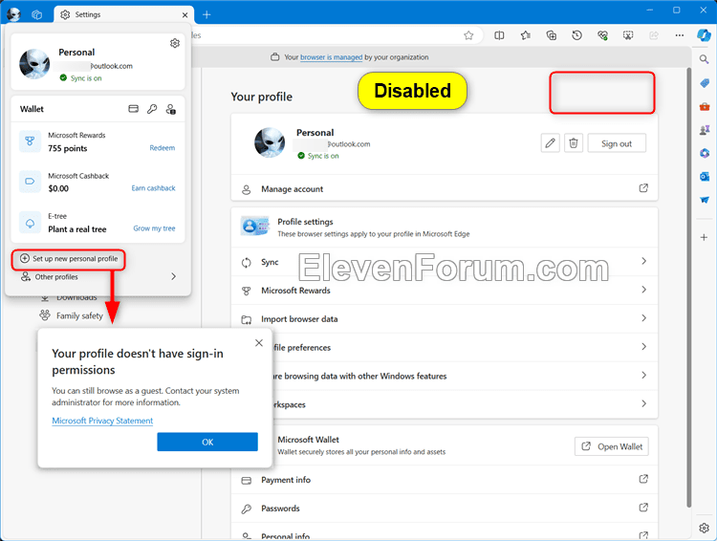Expand Import browser data row
Screen dimensions: 717x541
coord(445,318)
